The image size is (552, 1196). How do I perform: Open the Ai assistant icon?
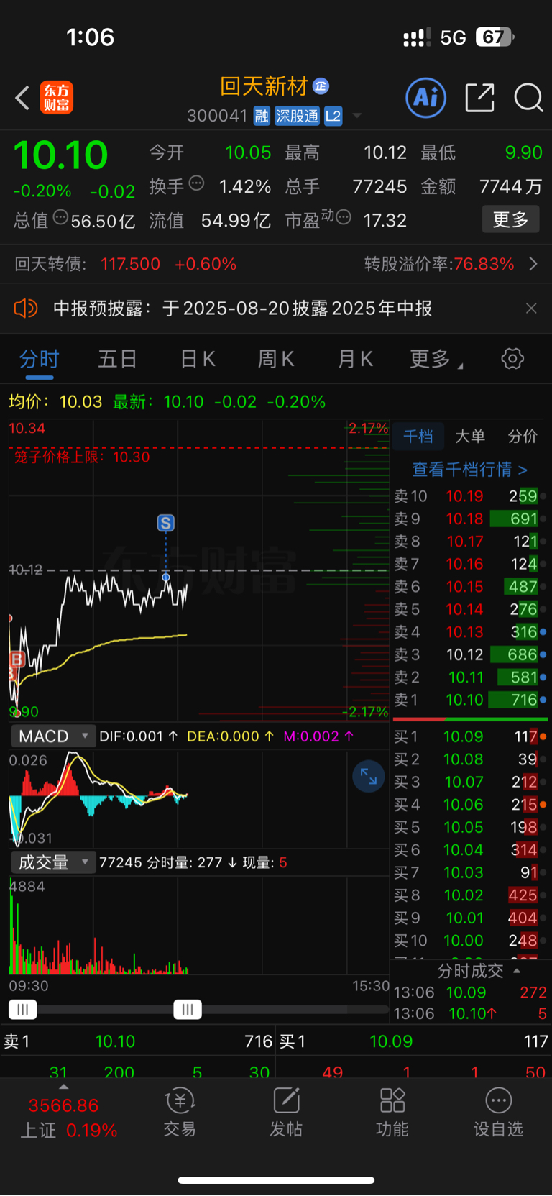[425, 98]
